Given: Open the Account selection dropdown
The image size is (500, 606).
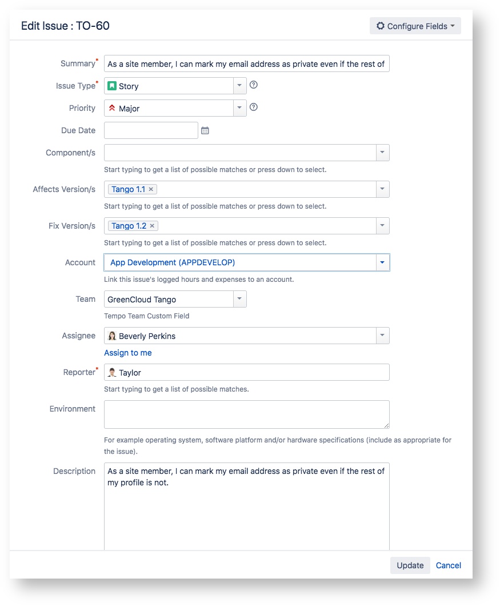Looking at the screenshot, I should 382,262.
